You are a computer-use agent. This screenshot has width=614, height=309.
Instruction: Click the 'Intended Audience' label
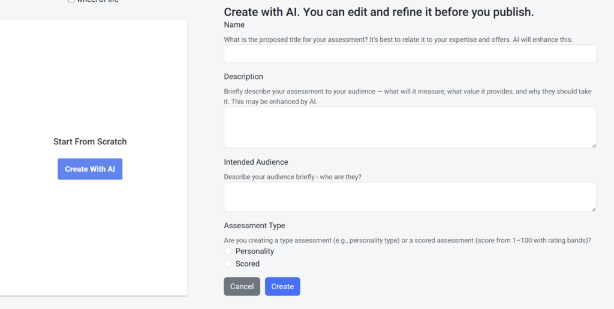[256, 162]
